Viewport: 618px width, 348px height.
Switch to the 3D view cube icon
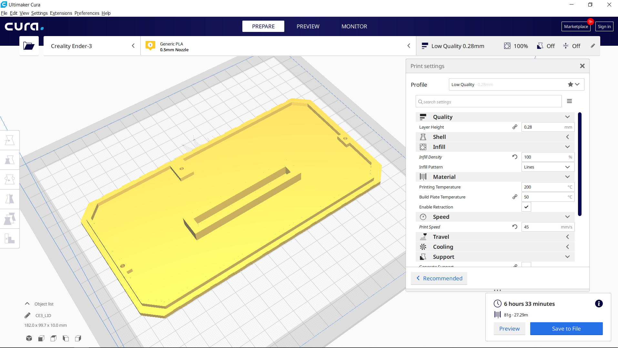tap(29, 338)
